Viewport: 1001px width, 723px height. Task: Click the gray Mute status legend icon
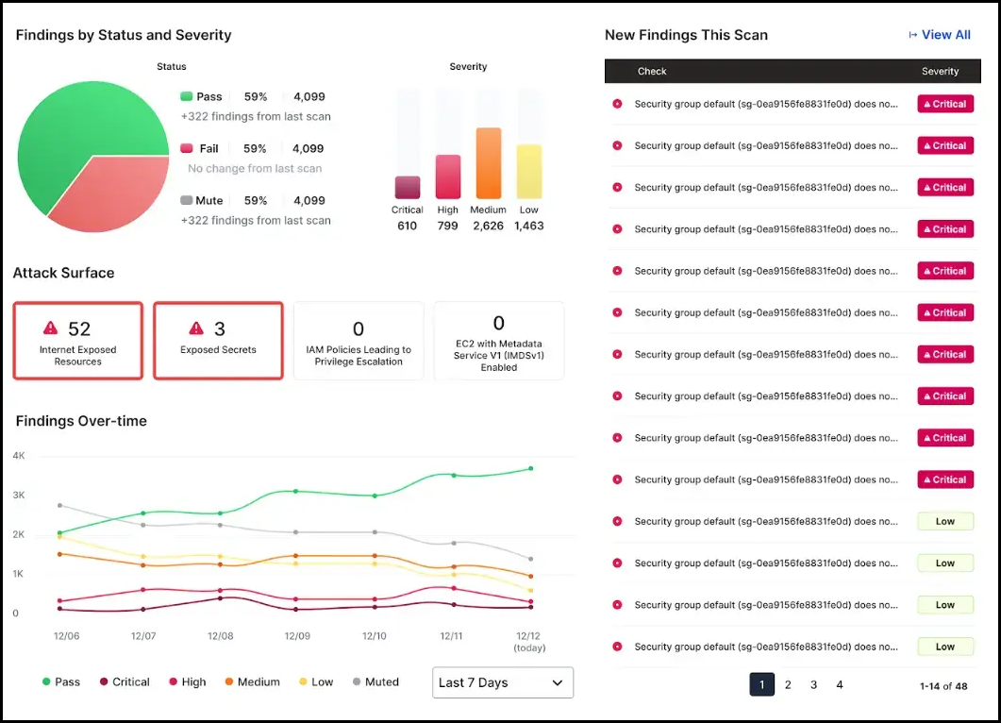(187, 200)
